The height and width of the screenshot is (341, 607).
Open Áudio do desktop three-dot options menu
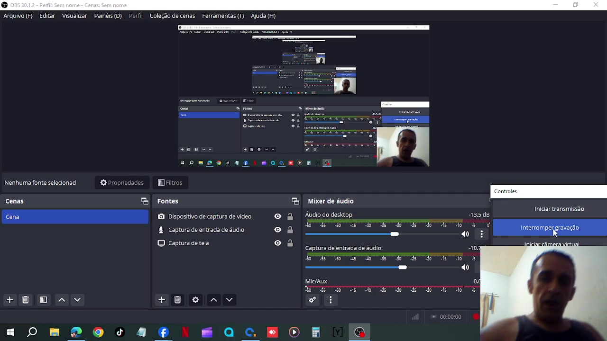coord(481,234)
